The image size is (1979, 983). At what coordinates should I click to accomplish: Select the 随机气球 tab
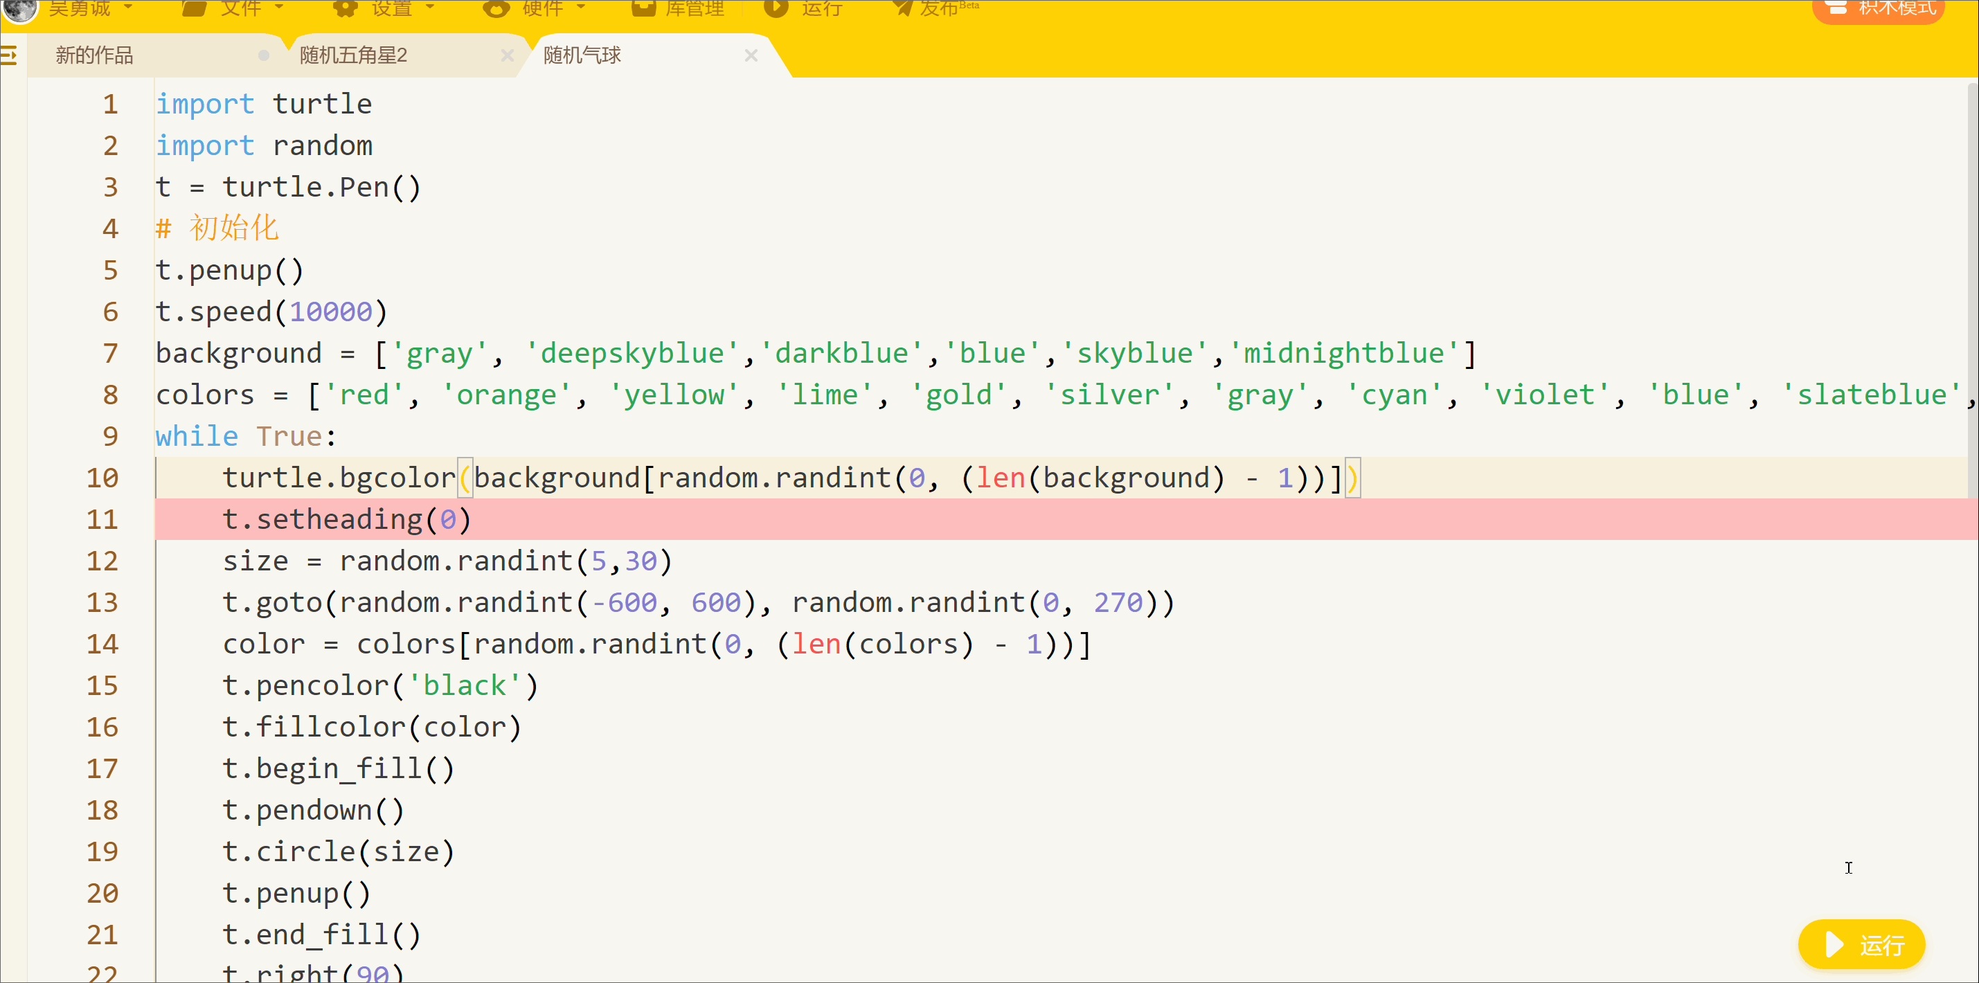tap(582, 55)
